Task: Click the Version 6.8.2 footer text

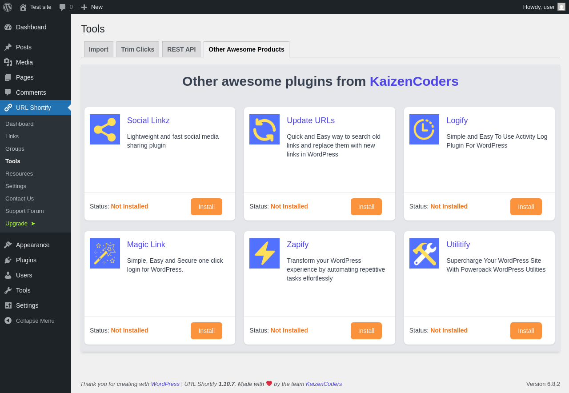Action: (543, 384)
